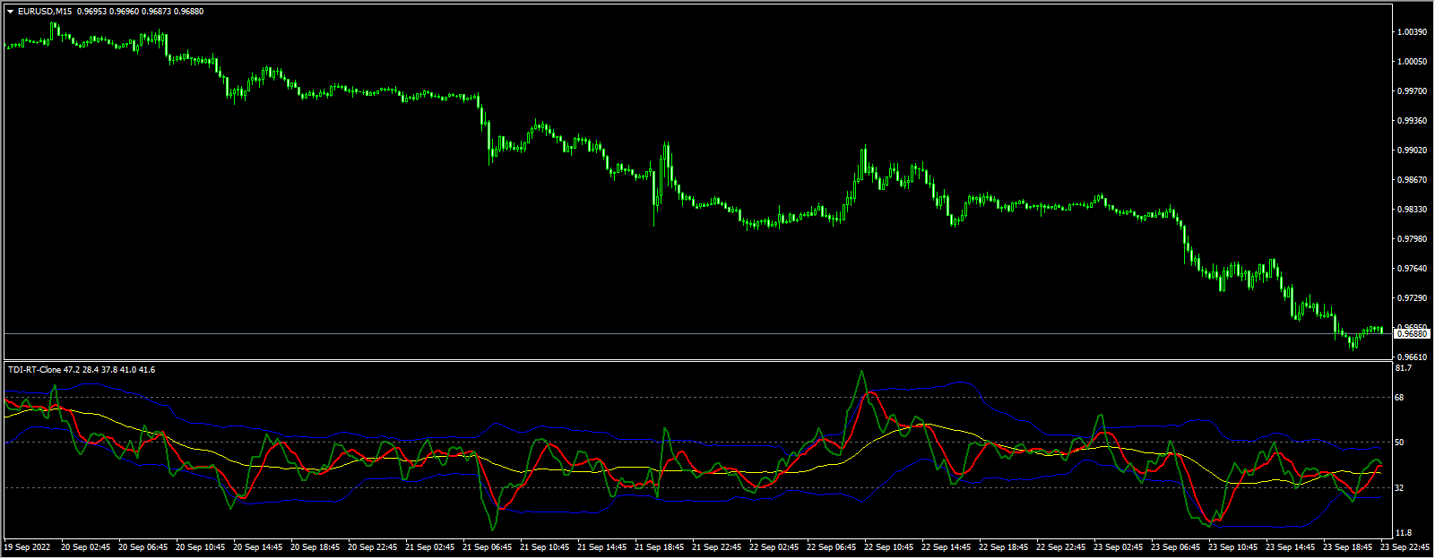Click the 0.98330 price scale label
This screenshot has height=559, width=1435.
coord(1412,210)
